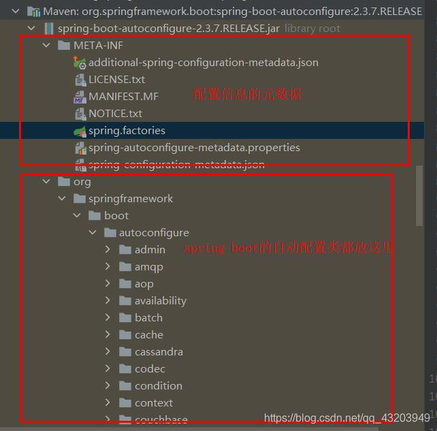Screen dimensions: 437x431
Task: Click the NOTICE.txt file icon
Action: pos(80,114)
